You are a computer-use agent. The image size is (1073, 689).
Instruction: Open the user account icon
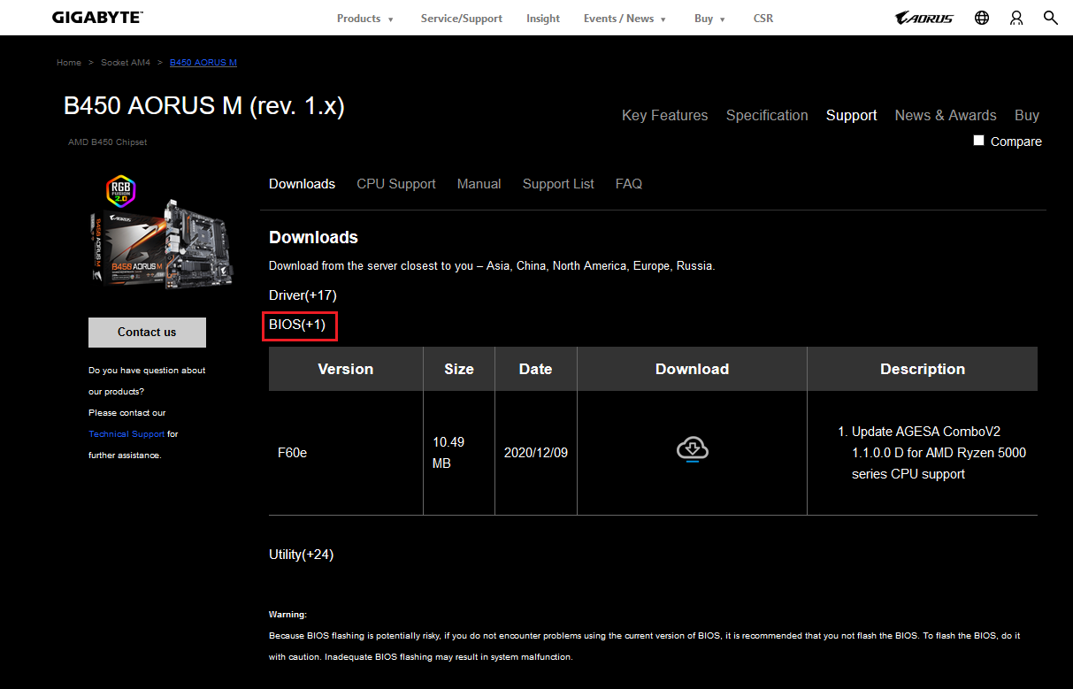1016,18
